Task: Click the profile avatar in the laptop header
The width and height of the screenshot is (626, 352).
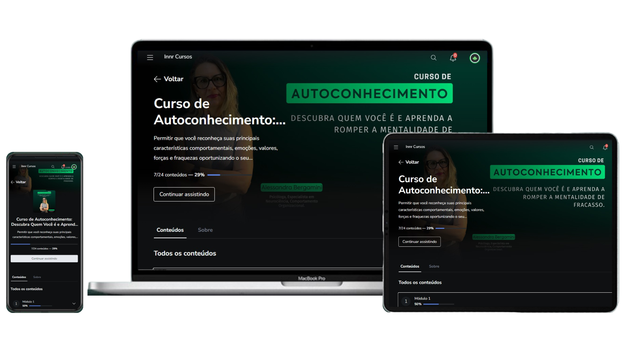Action: click(475, 58)
